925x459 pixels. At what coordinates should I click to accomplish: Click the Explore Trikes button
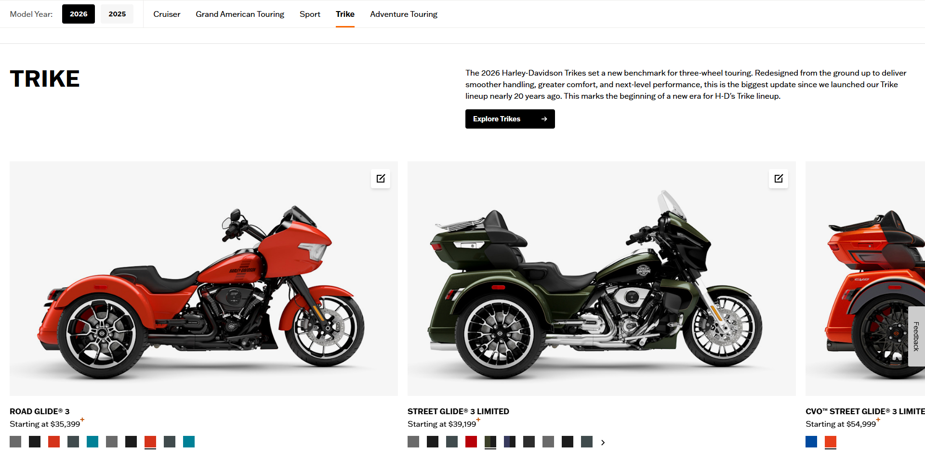(510, 119)
